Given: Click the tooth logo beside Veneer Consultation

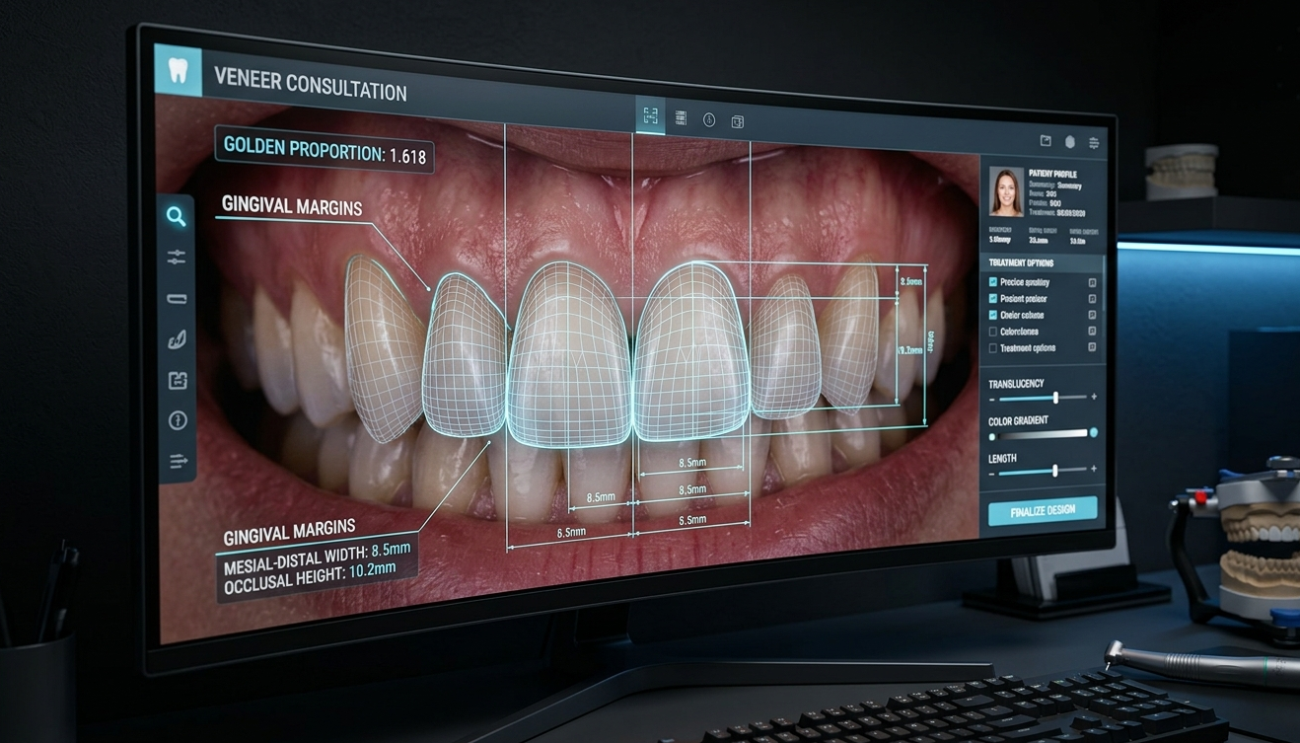Looking at the screenshot, I should (178, 70).
